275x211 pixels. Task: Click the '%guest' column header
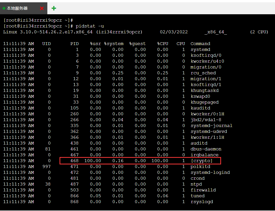point(137,44)
